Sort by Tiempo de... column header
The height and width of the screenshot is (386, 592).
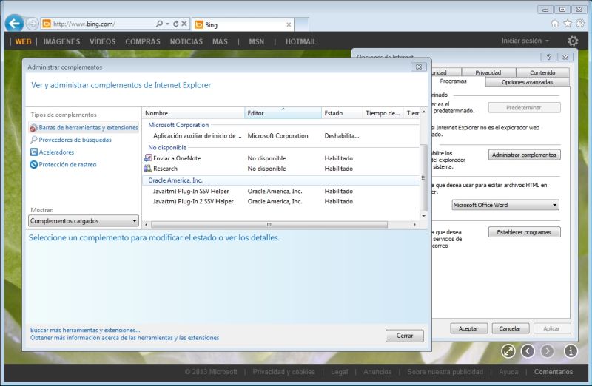[383, 113]
